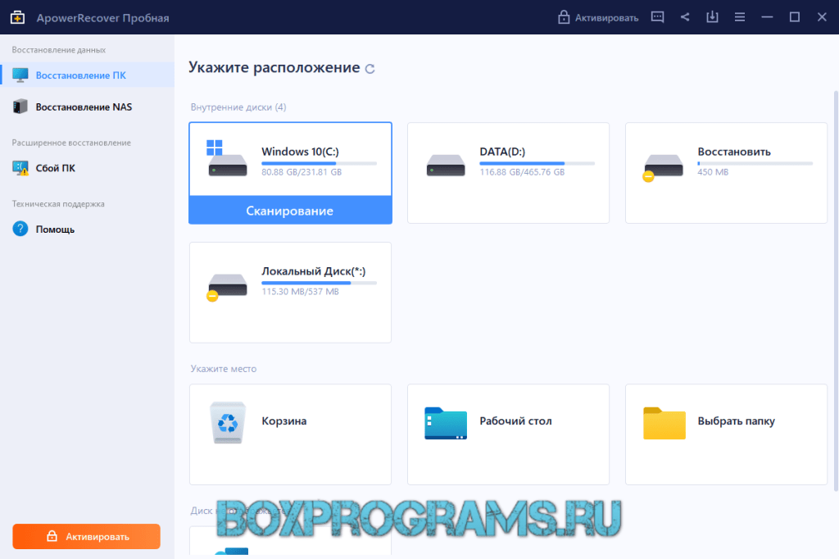The image size is (839, 559).
Task: Select Рабочий стол folder icon
Action: click(x=445, y=423)
